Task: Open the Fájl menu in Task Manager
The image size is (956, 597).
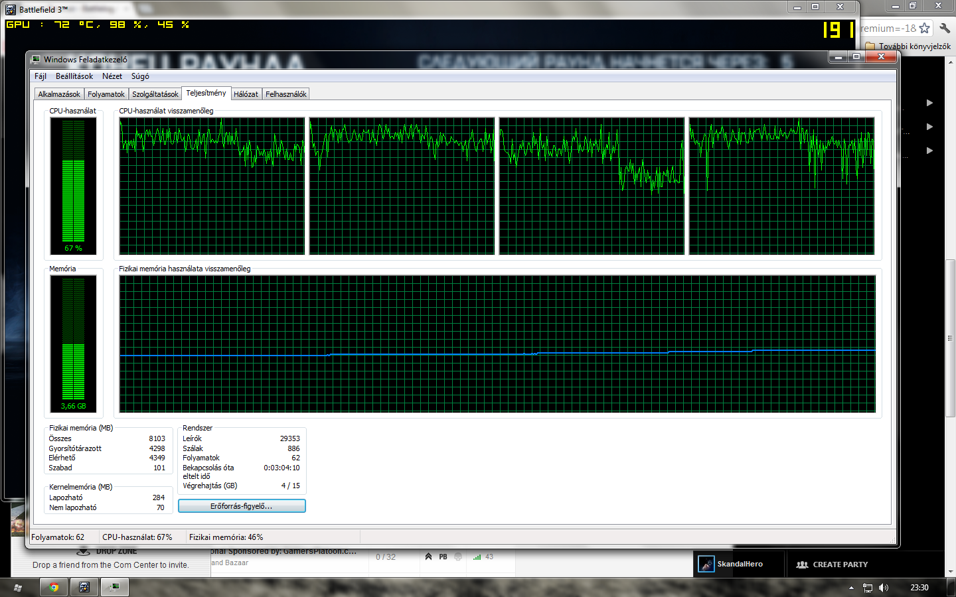Action: pyautogui.click(x=40, y=76)
